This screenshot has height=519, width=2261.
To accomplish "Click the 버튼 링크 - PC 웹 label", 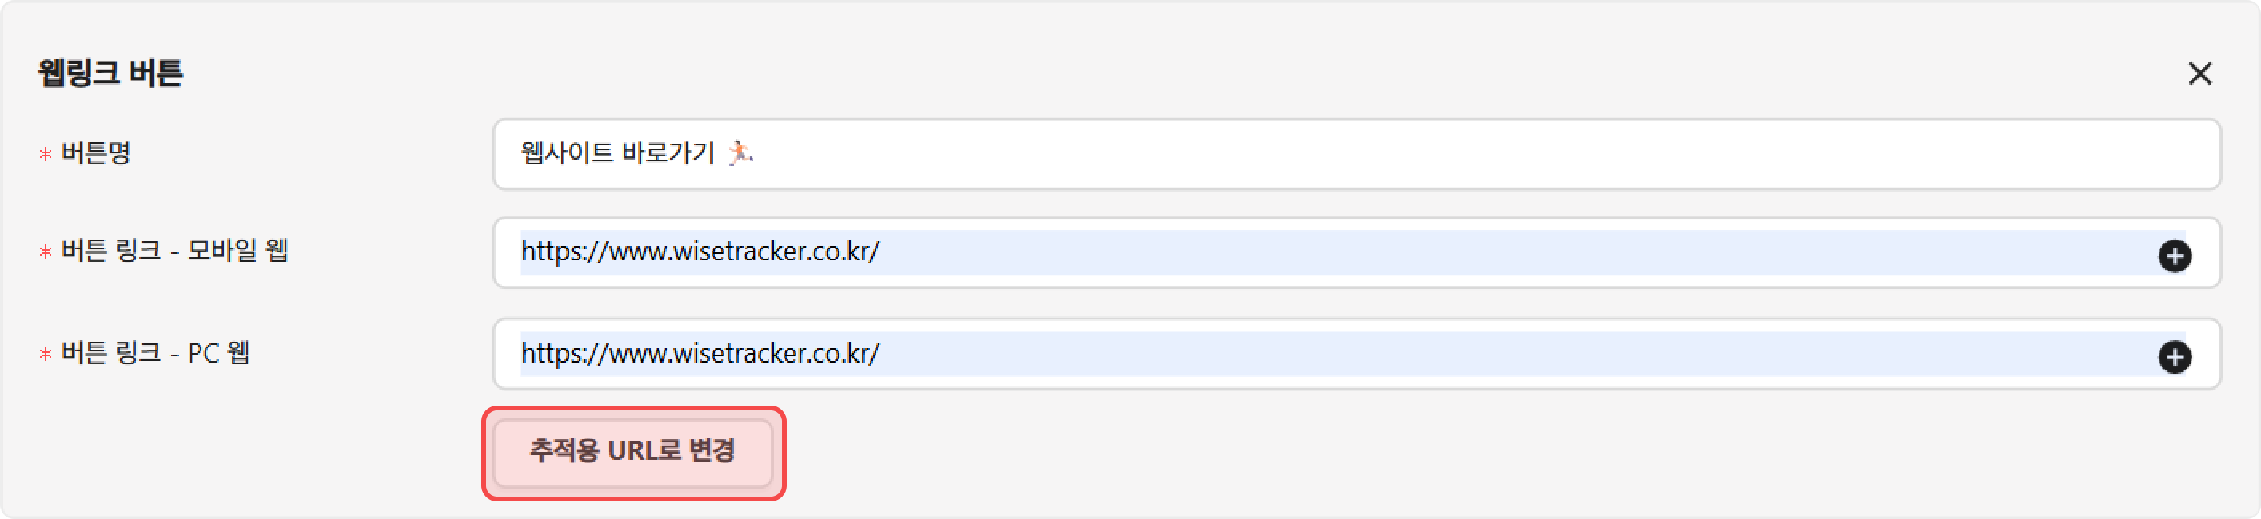I will [x=156, y=353].
